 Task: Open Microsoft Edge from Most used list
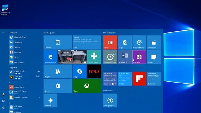(24, 37)
